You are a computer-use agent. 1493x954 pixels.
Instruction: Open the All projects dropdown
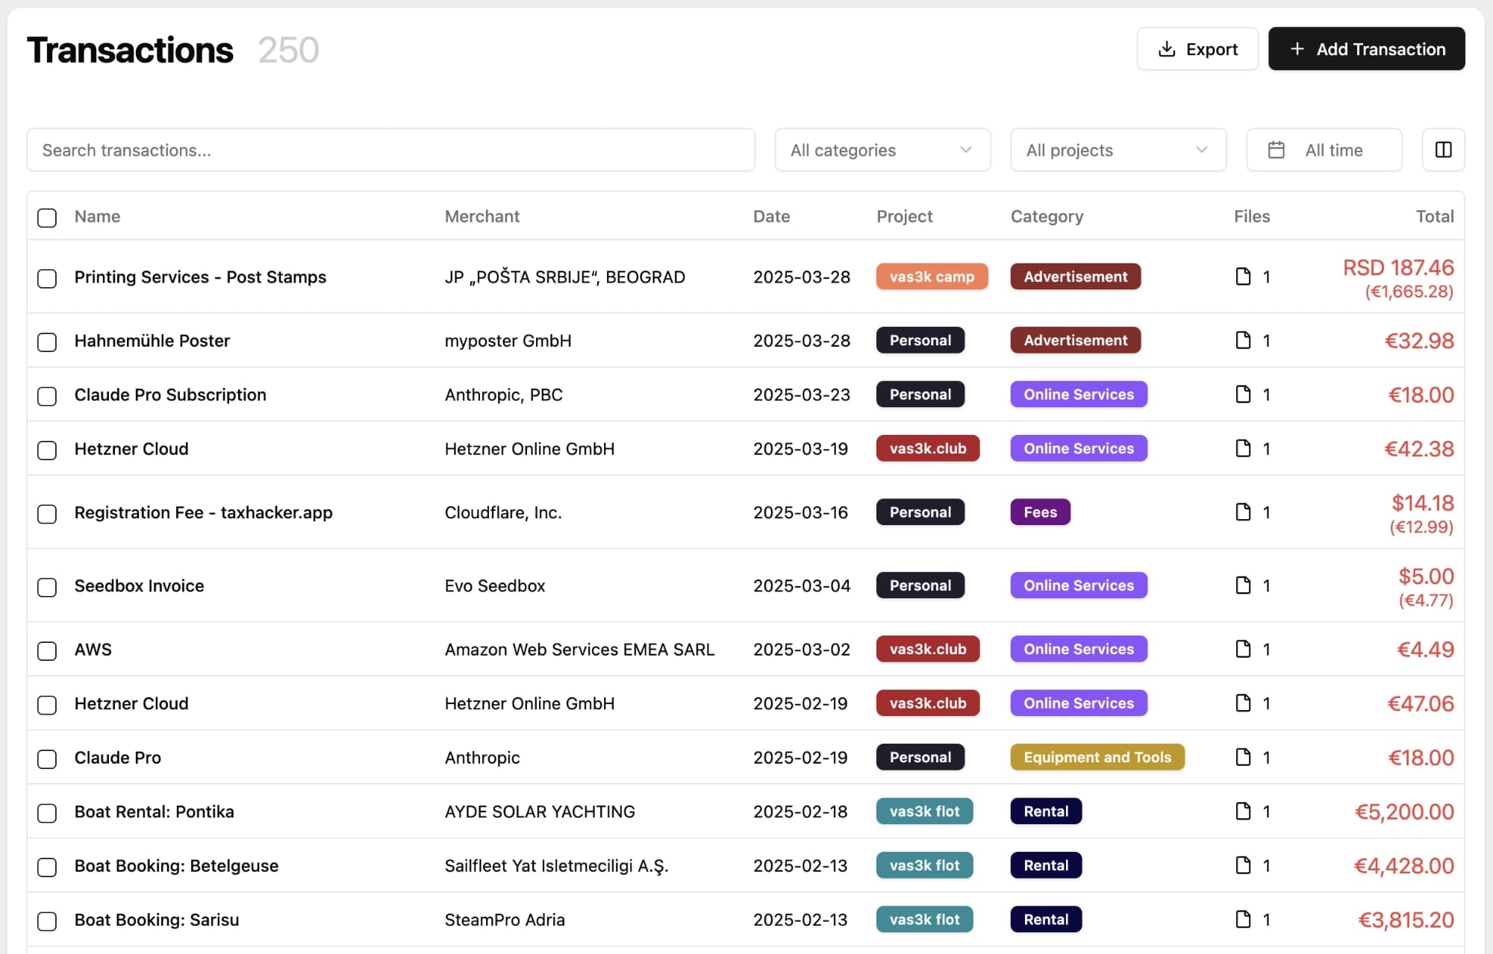1118,150
